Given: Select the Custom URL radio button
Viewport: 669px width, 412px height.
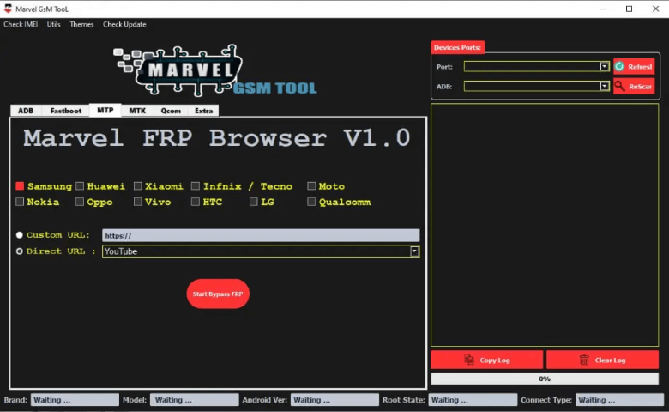Looking at the screenshot, I should [x=19, y=235].
